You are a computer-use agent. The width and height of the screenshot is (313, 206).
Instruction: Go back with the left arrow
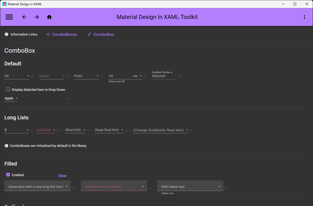24,17
